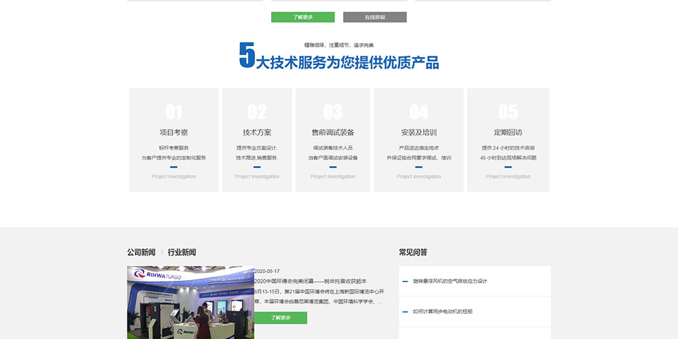Click the big blue 5 in the heading
Screen dimensions: 678x339
click(247, 56)
